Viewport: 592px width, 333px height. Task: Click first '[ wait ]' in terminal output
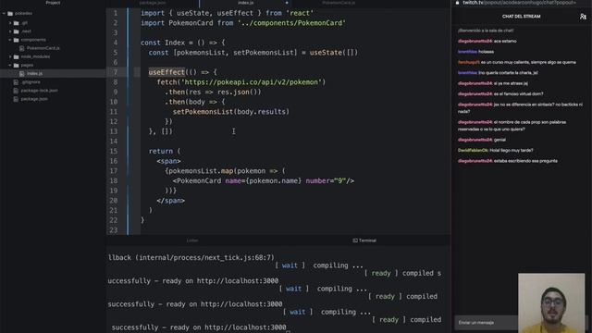click(x=290, y=265)
